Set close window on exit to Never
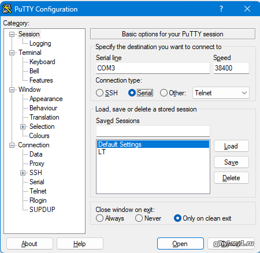This screenshot has height=253, width=260. coord(139,218)
